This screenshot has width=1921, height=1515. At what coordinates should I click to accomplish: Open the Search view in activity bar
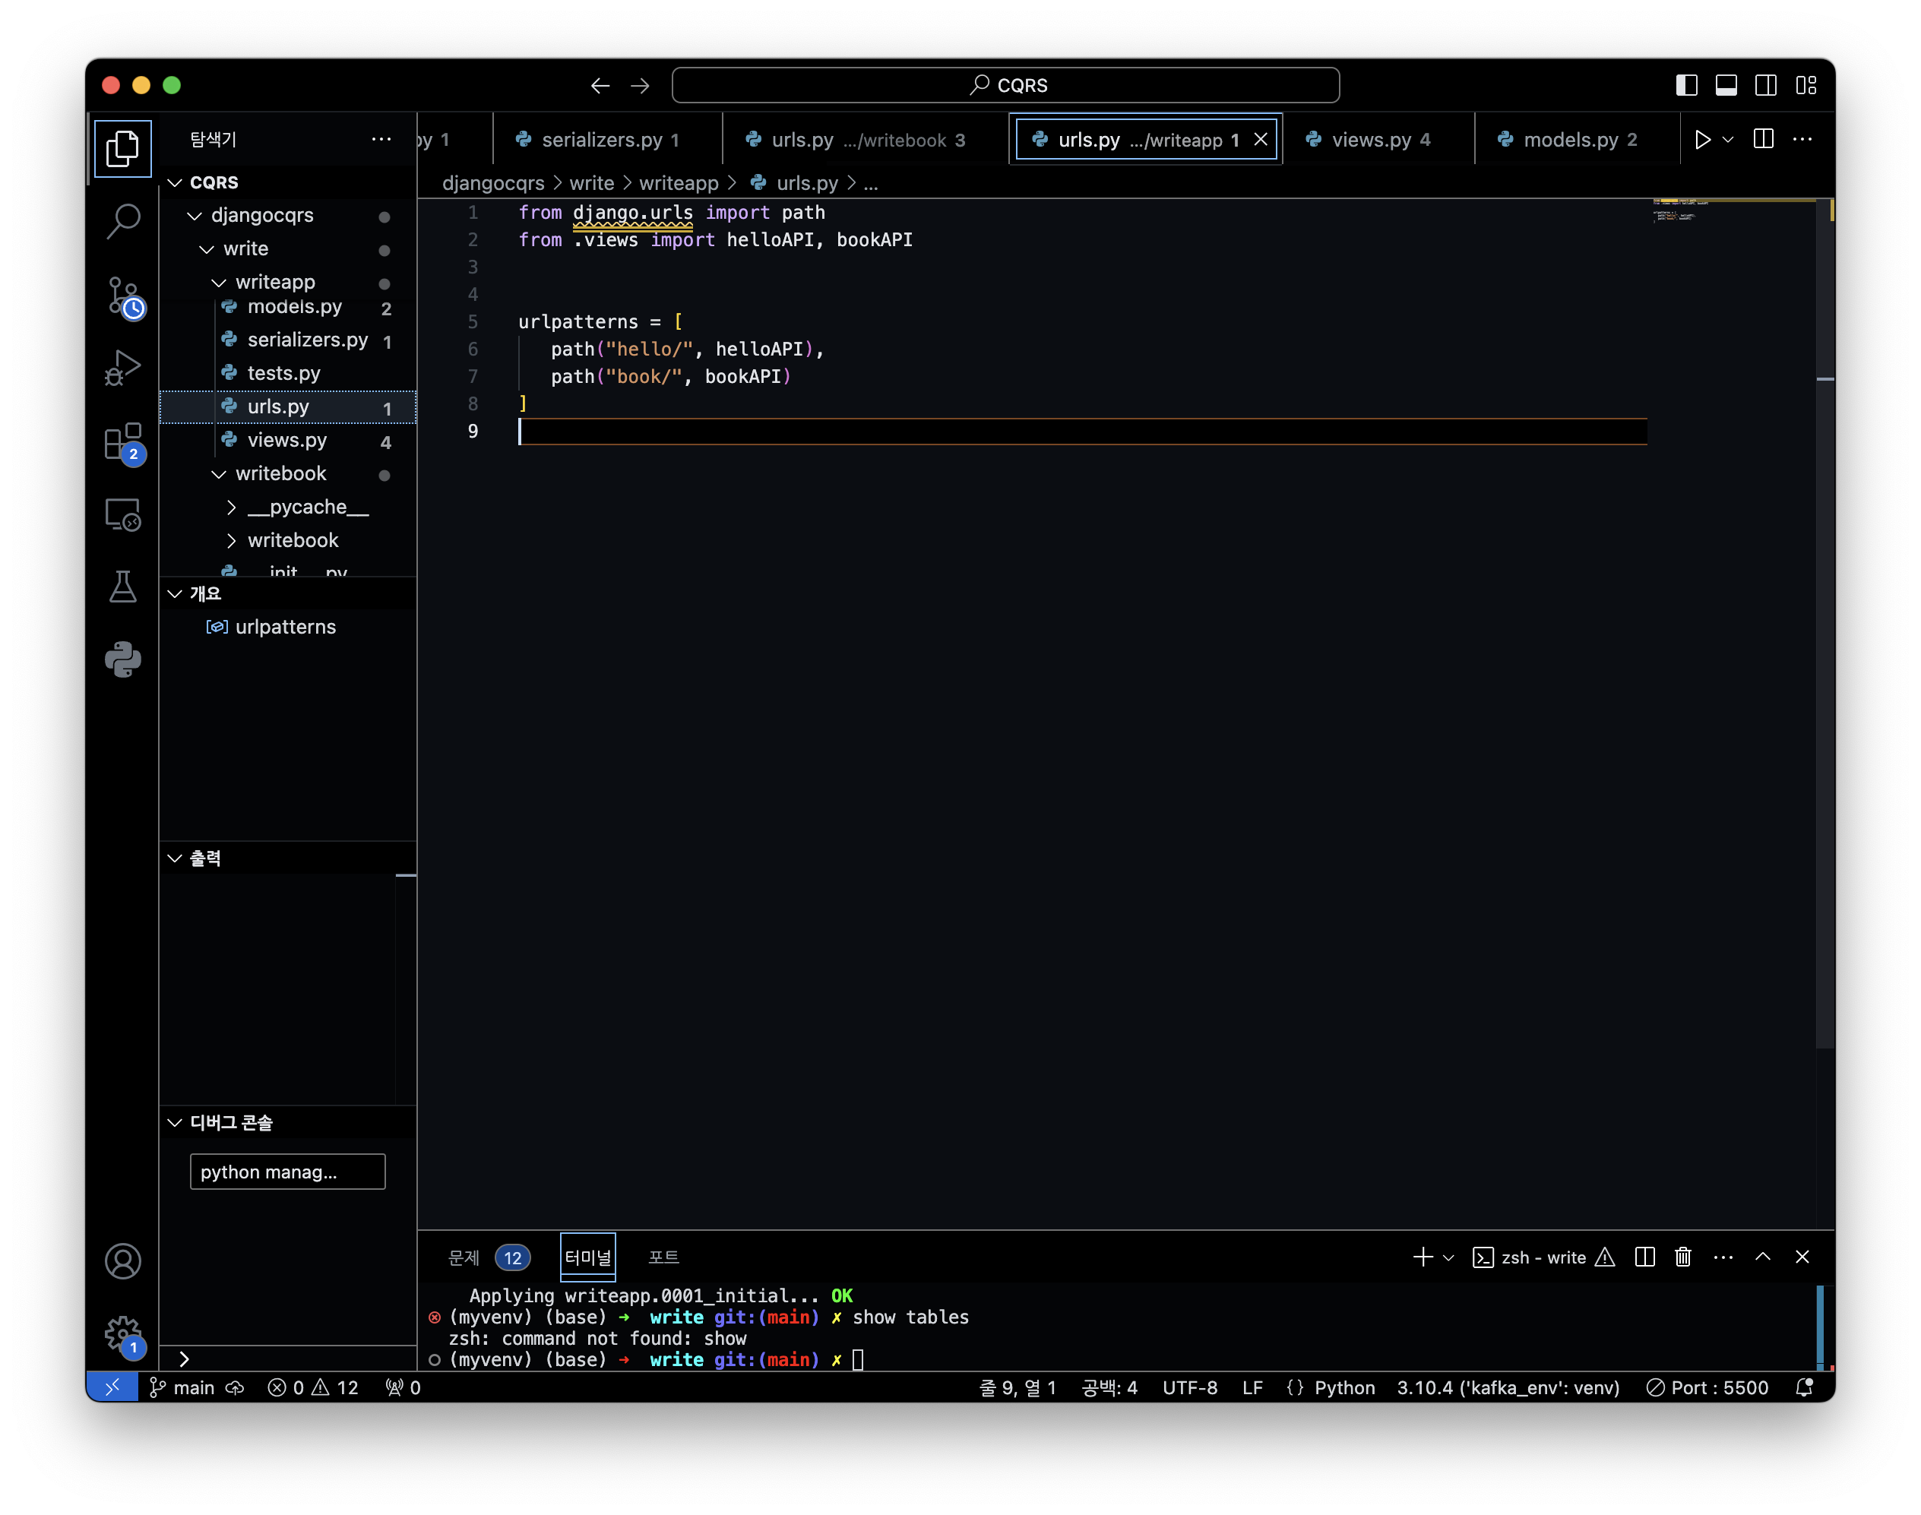pos(123,221)
